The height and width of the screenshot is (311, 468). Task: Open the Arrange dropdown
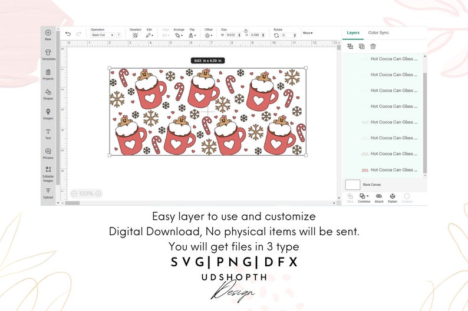(x=179, y=35)
